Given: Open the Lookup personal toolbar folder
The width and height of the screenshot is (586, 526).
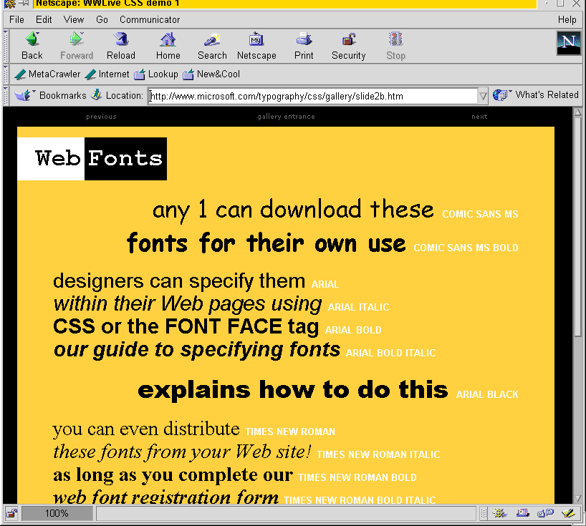Looking at the screenshot, I should click(x=156, y=74).
